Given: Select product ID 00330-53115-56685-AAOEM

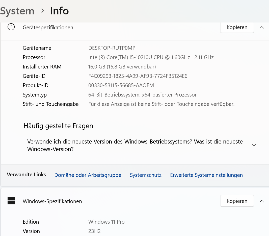Looking at the screenshot, I should (x=121, y=85).
